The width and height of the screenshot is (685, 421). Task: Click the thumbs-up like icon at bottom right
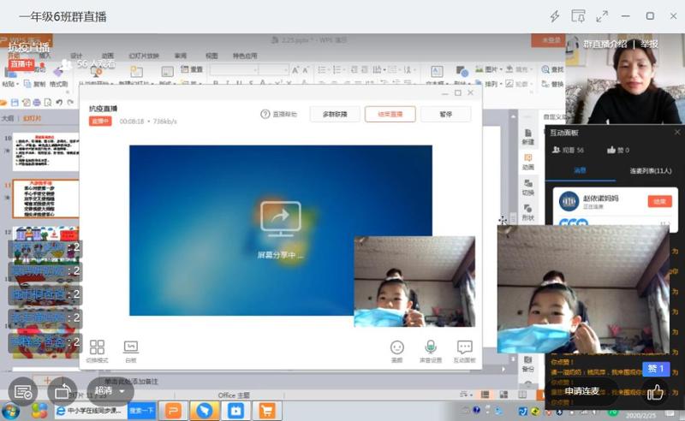coord(656,392)
